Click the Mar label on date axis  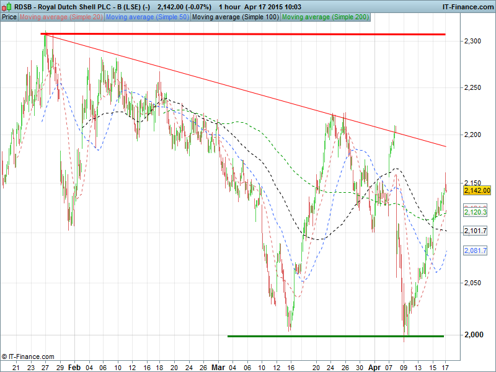pyautogui.click(x=218, y=367)
